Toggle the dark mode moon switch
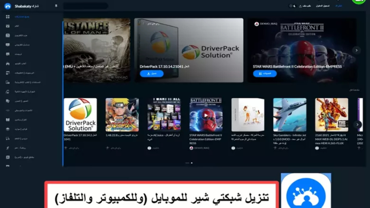This screenshot has height=208, width=370. pos(293,6)
